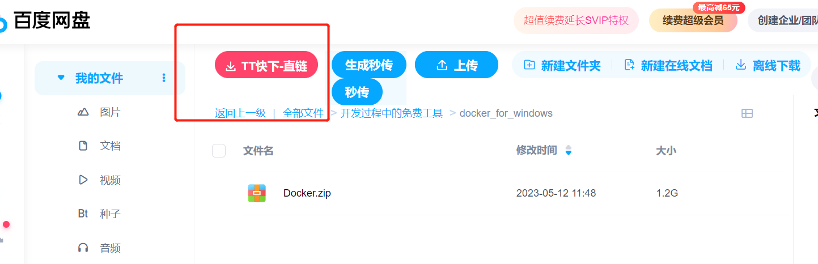Click the Docker.zip archive file icon
Viewport: 818px width, 264px height.
tap(257, 193)
